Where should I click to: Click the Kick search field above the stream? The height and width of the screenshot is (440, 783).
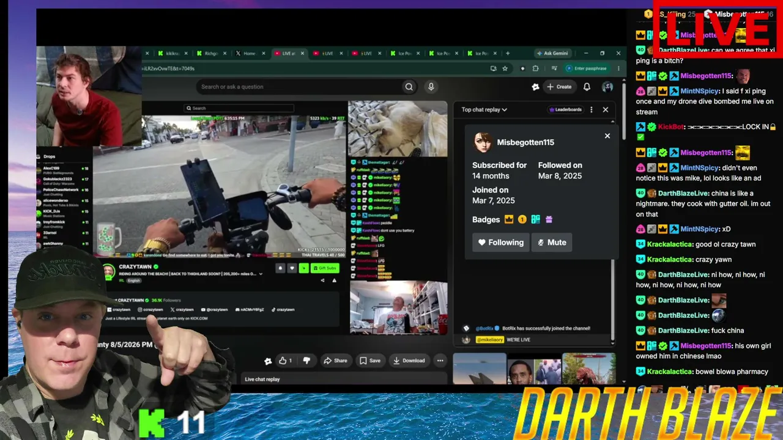(x=239, y=108)
